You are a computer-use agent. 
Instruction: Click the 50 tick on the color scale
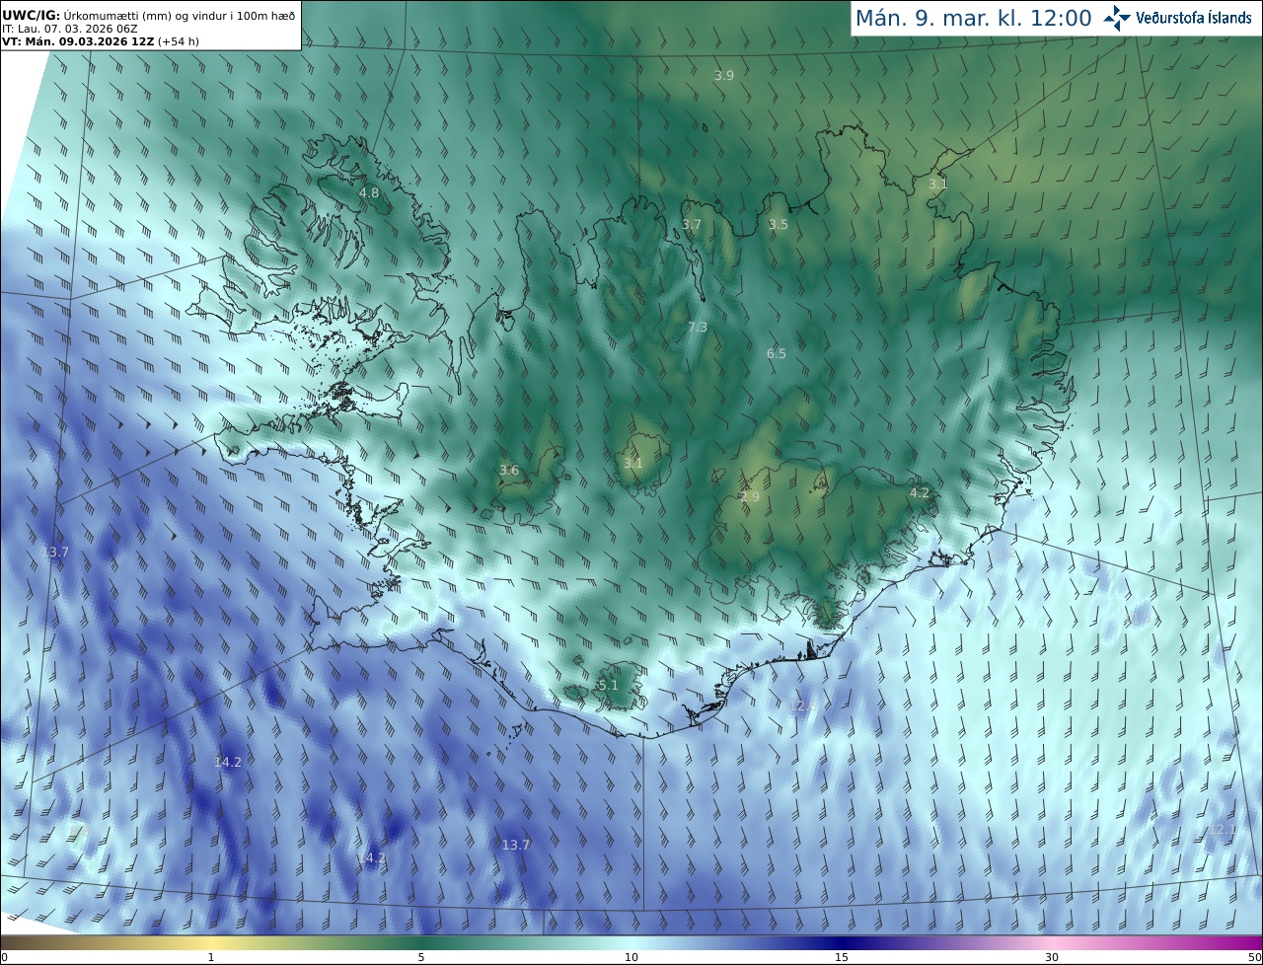1254,957
